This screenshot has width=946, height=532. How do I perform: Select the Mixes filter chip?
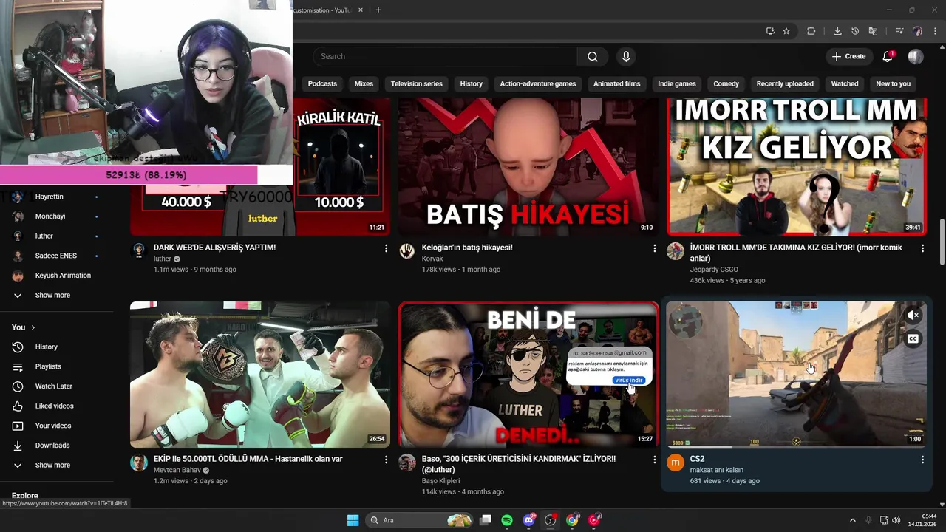[364, 83]
